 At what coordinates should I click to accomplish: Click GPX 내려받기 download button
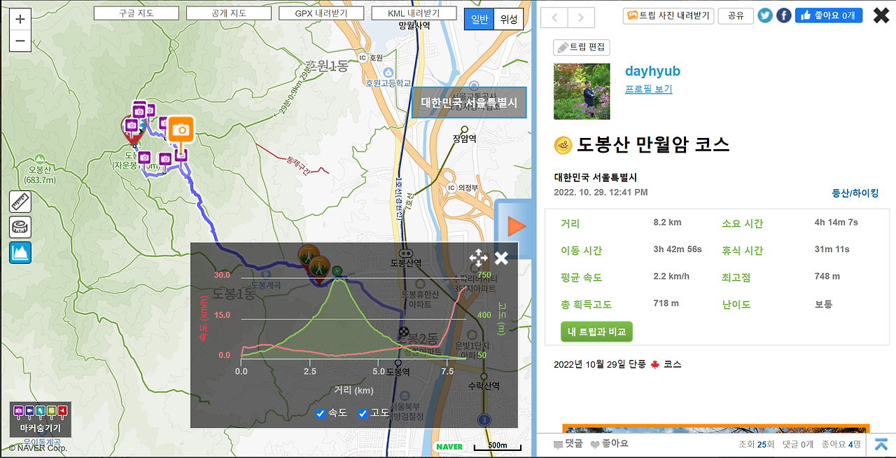pyautogui.click(x=321, y=13)
